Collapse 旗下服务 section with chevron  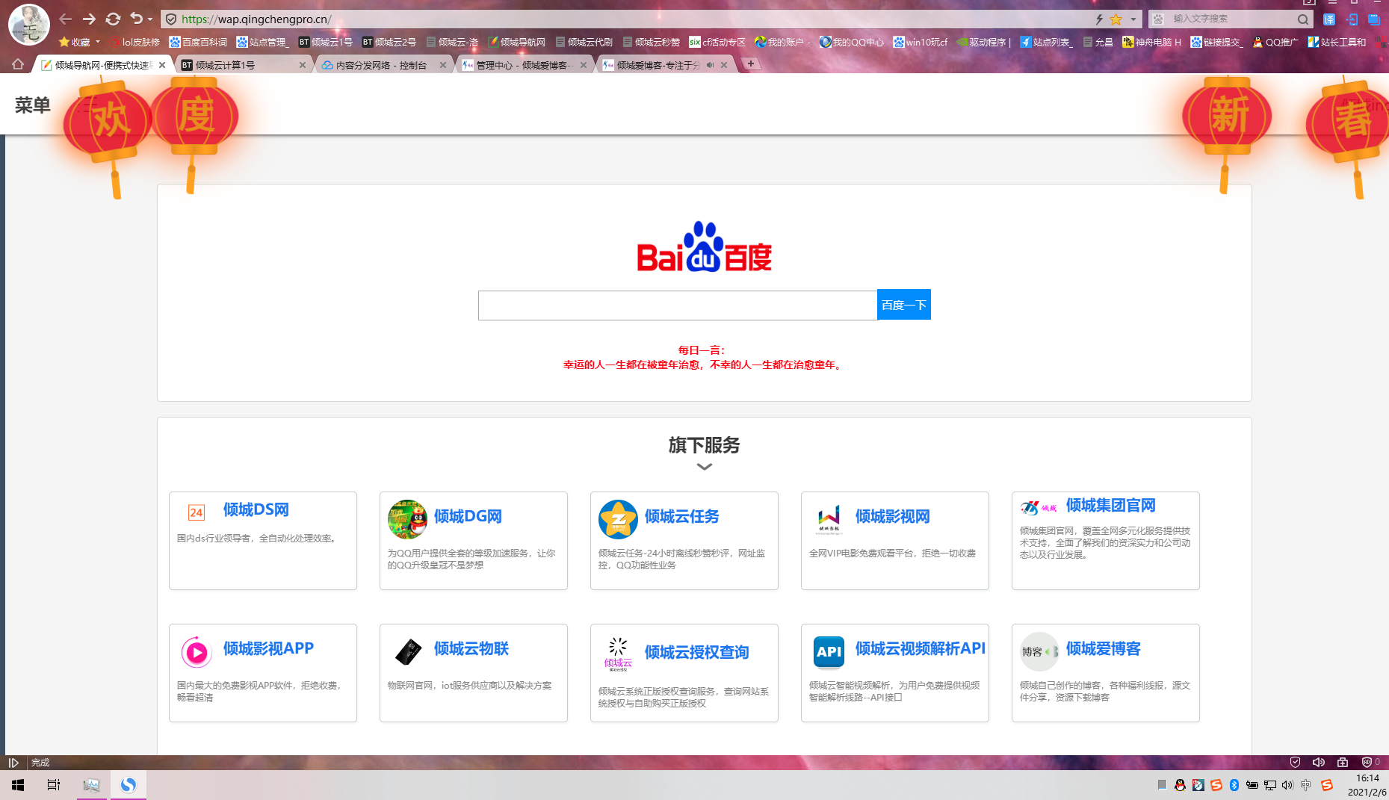(x=704, y=467)
